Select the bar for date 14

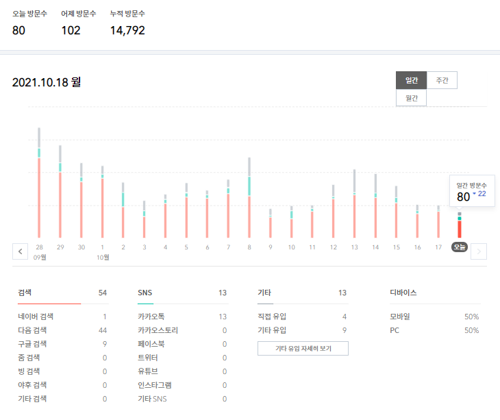[375, 206]
